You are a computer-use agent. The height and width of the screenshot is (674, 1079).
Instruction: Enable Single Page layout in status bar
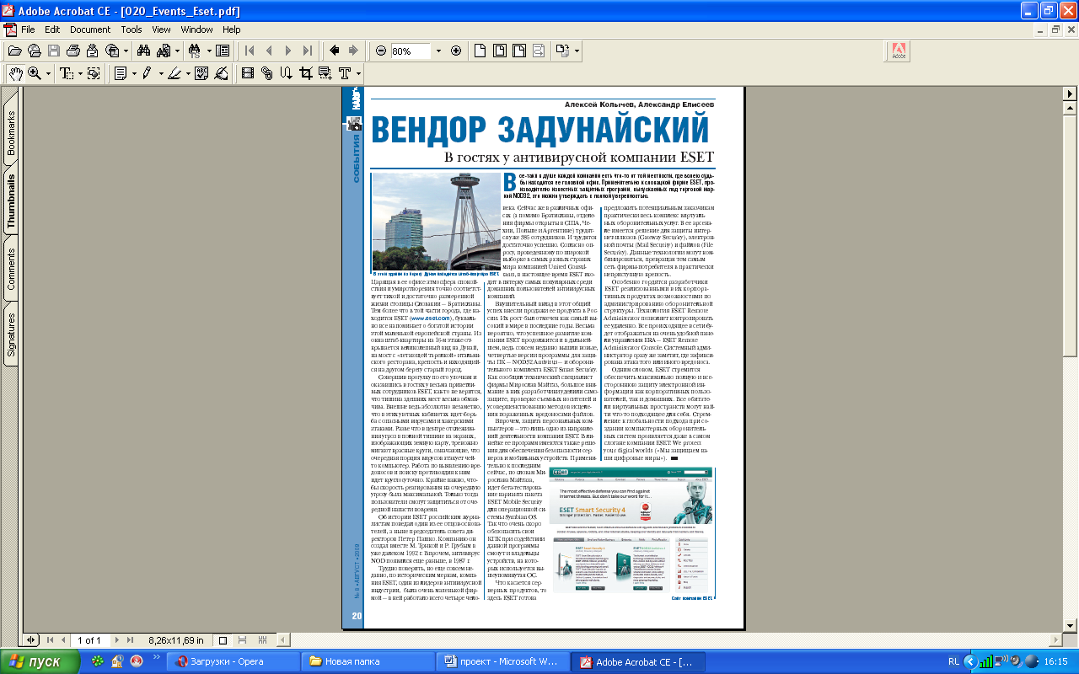click(x=223, y=640)
